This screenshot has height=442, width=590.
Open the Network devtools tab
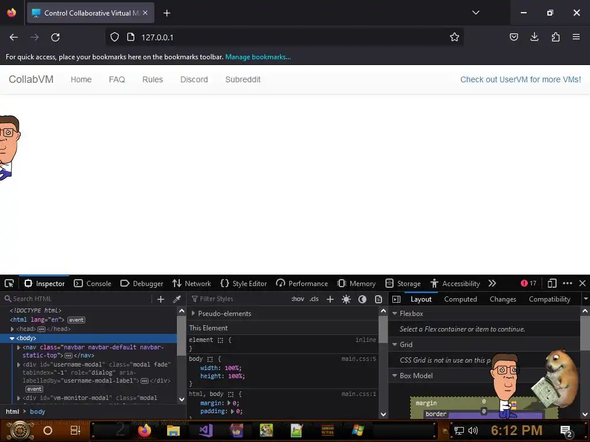[x=191, y=283]
